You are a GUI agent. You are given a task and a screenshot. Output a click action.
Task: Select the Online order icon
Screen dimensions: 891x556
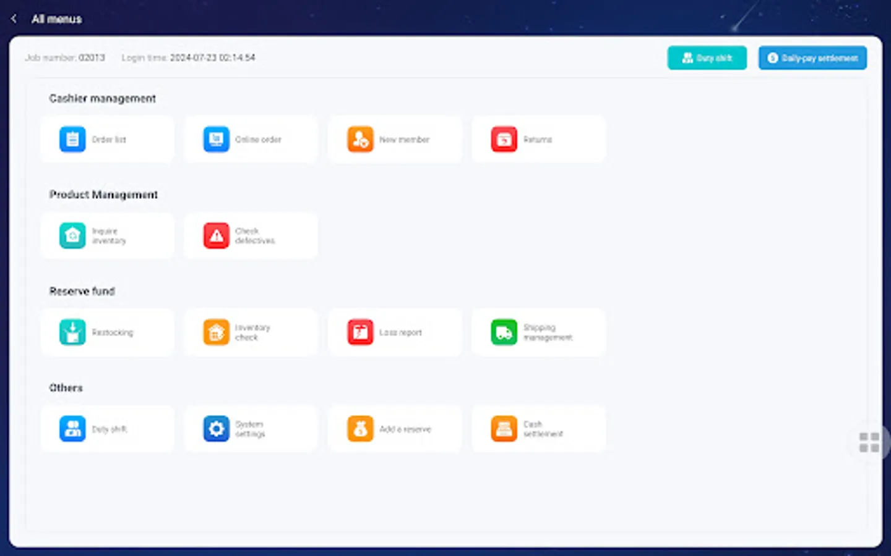[216, 139]
